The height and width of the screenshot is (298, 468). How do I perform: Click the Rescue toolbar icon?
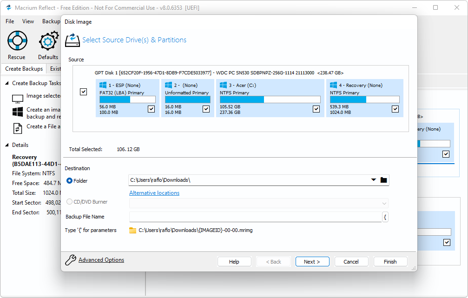coord(17,41)
